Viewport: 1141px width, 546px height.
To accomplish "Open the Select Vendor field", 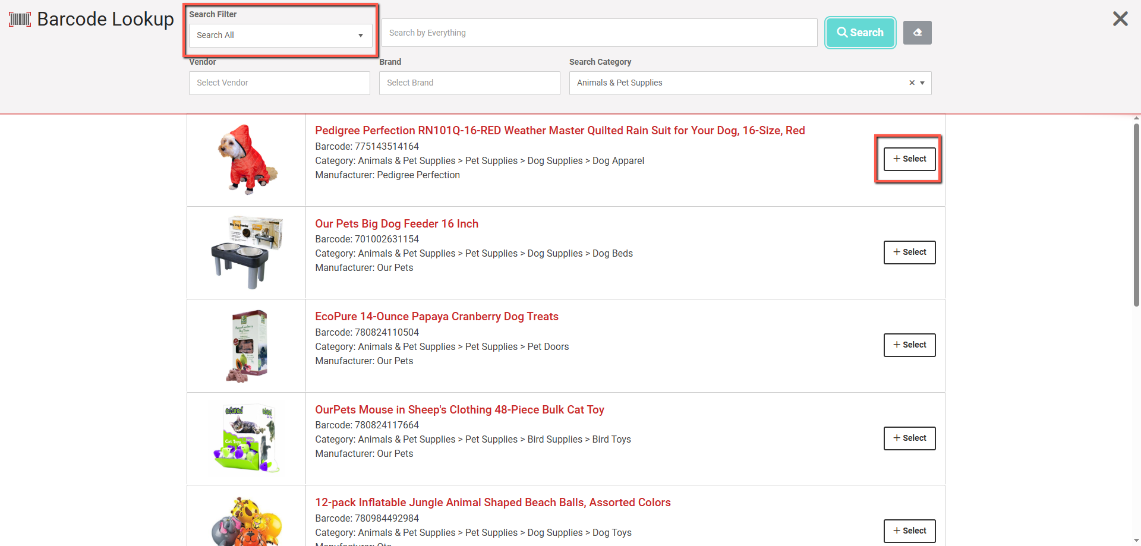I will tap(279, 83).
